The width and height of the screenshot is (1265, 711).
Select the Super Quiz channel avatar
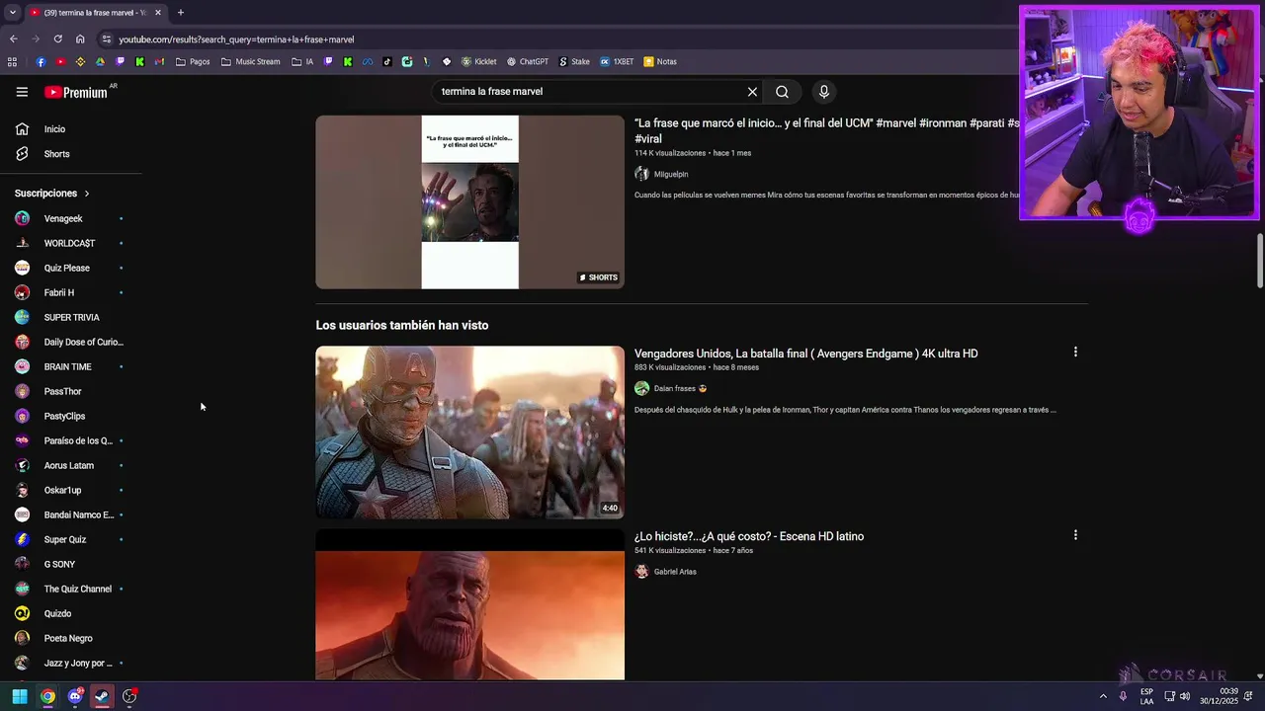22,539
